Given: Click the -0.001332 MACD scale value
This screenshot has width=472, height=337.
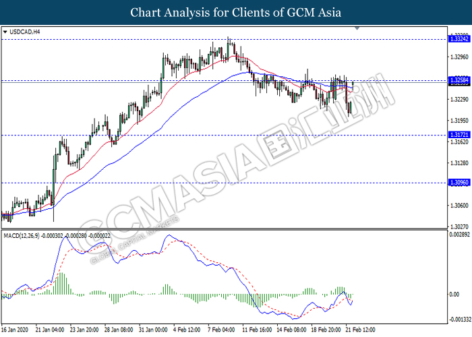Looking at the screenshot, I should (x=460, y=319).
